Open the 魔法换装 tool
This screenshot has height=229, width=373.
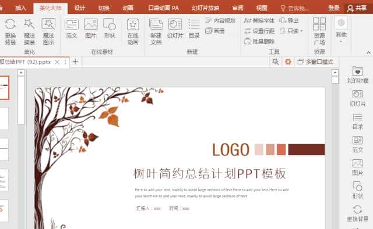[29, 31]
